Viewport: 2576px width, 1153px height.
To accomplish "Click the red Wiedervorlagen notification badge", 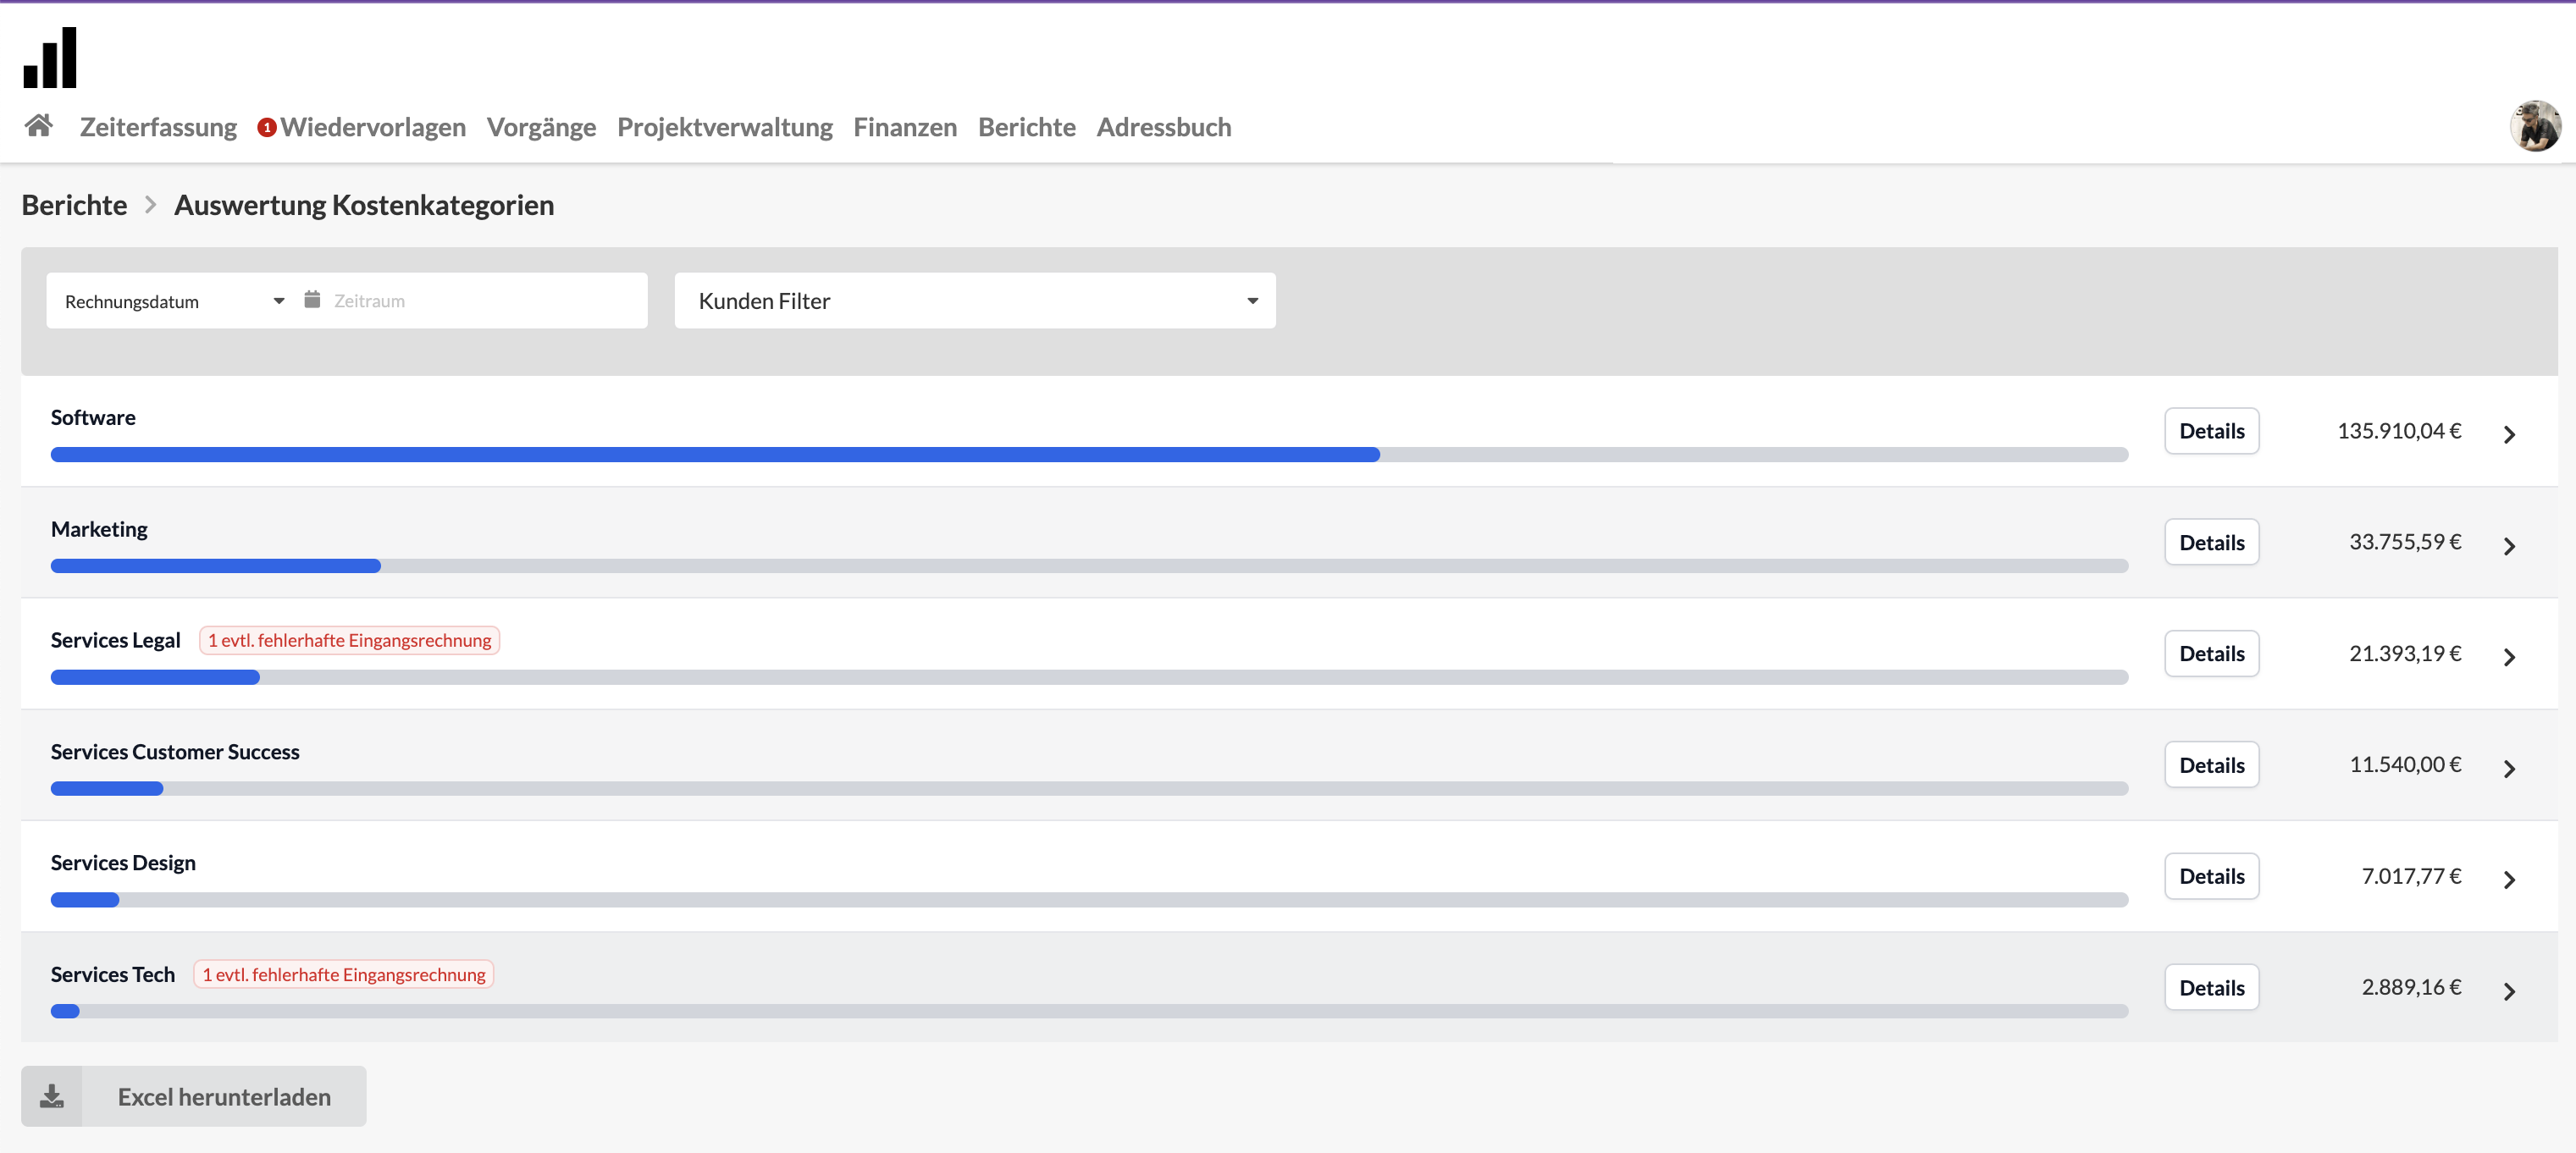I will (267, 128).
